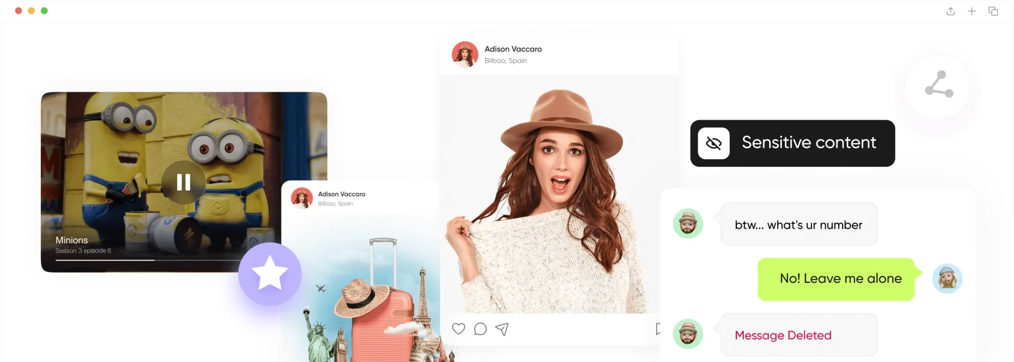
Task: Click the heart like icon under the post
Action: point(458,329)
